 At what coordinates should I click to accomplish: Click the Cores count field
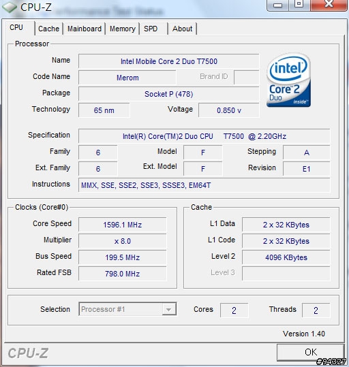tap(234, 310)
